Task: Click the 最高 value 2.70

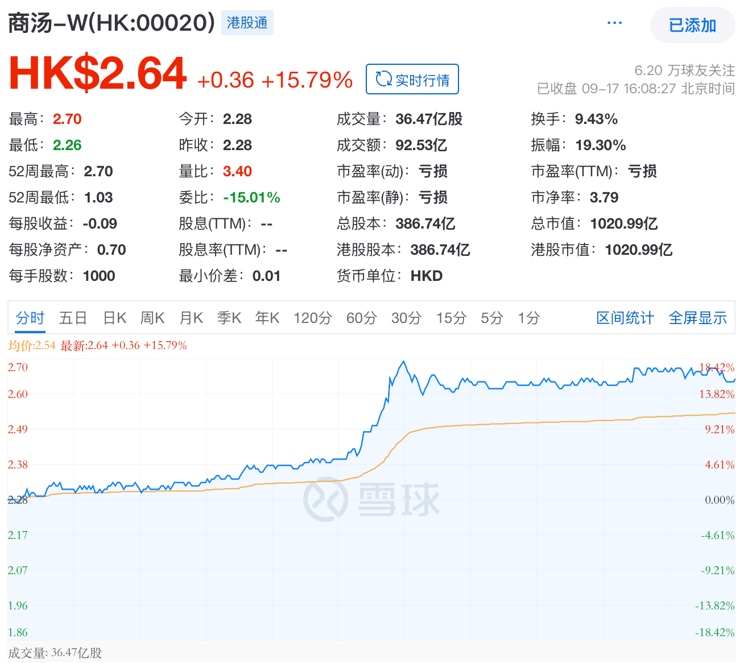Action: click(67, 119)
